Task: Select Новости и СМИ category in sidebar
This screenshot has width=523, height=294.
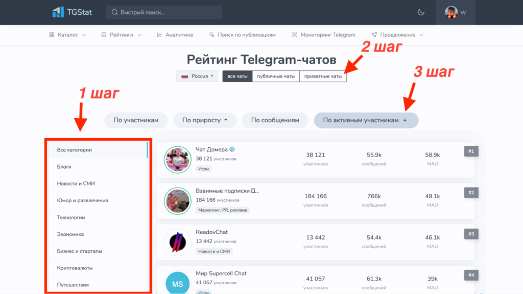Action: point(98,183)
